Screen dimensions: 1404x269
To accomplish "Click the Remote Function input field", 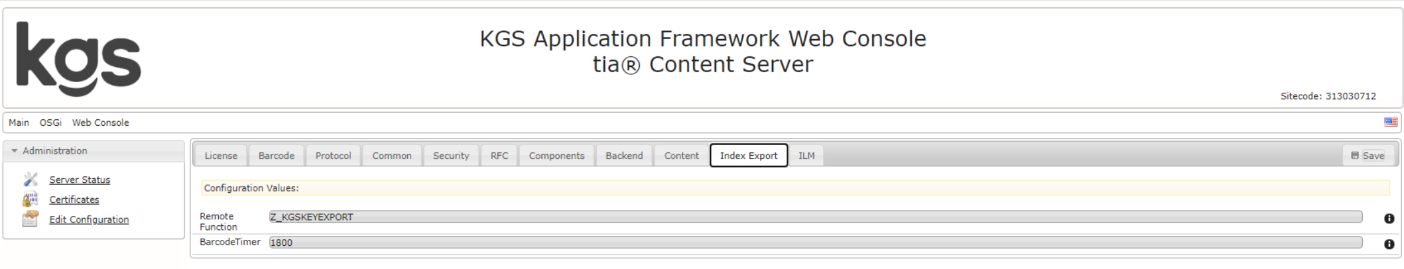I will coord(816,217).
